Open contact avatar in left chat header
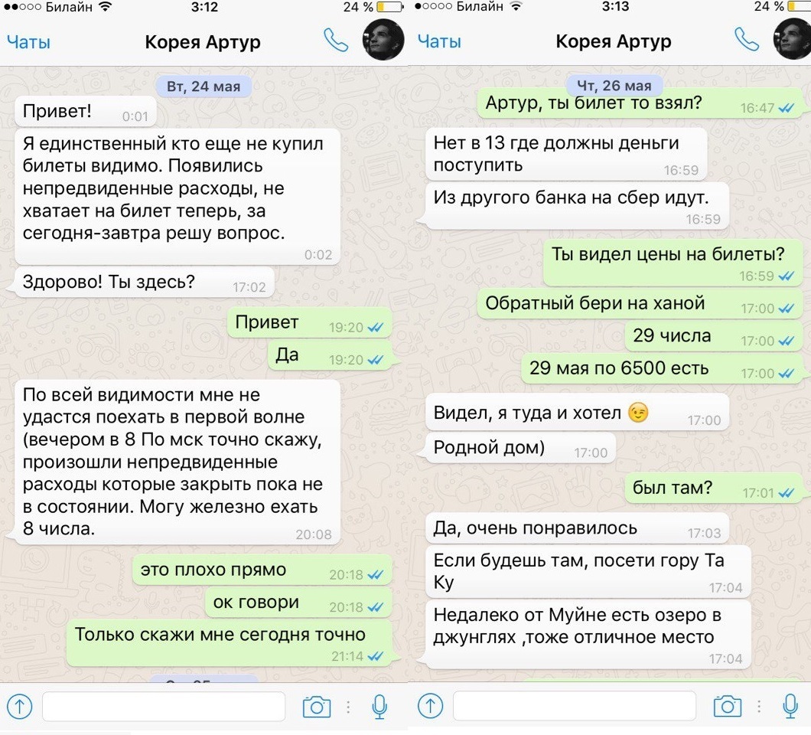 click(383, 39)
